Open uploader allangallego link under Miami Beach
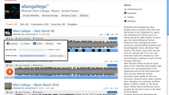This screenshot has width=169, height=95. pyautogui.click(x=30, y=88)
